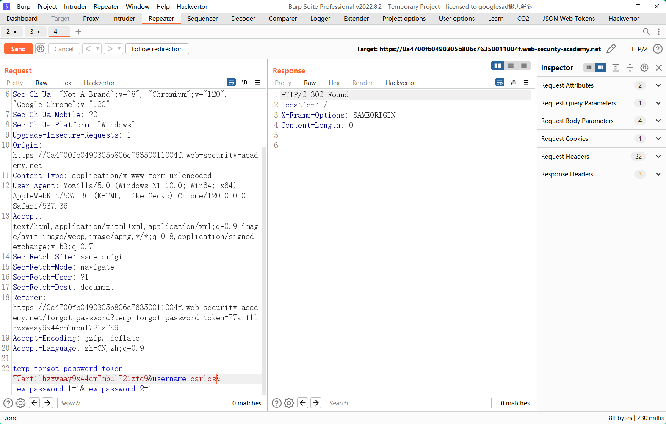
Task: Close Repeater tab 2
Action: pos(15,32)
